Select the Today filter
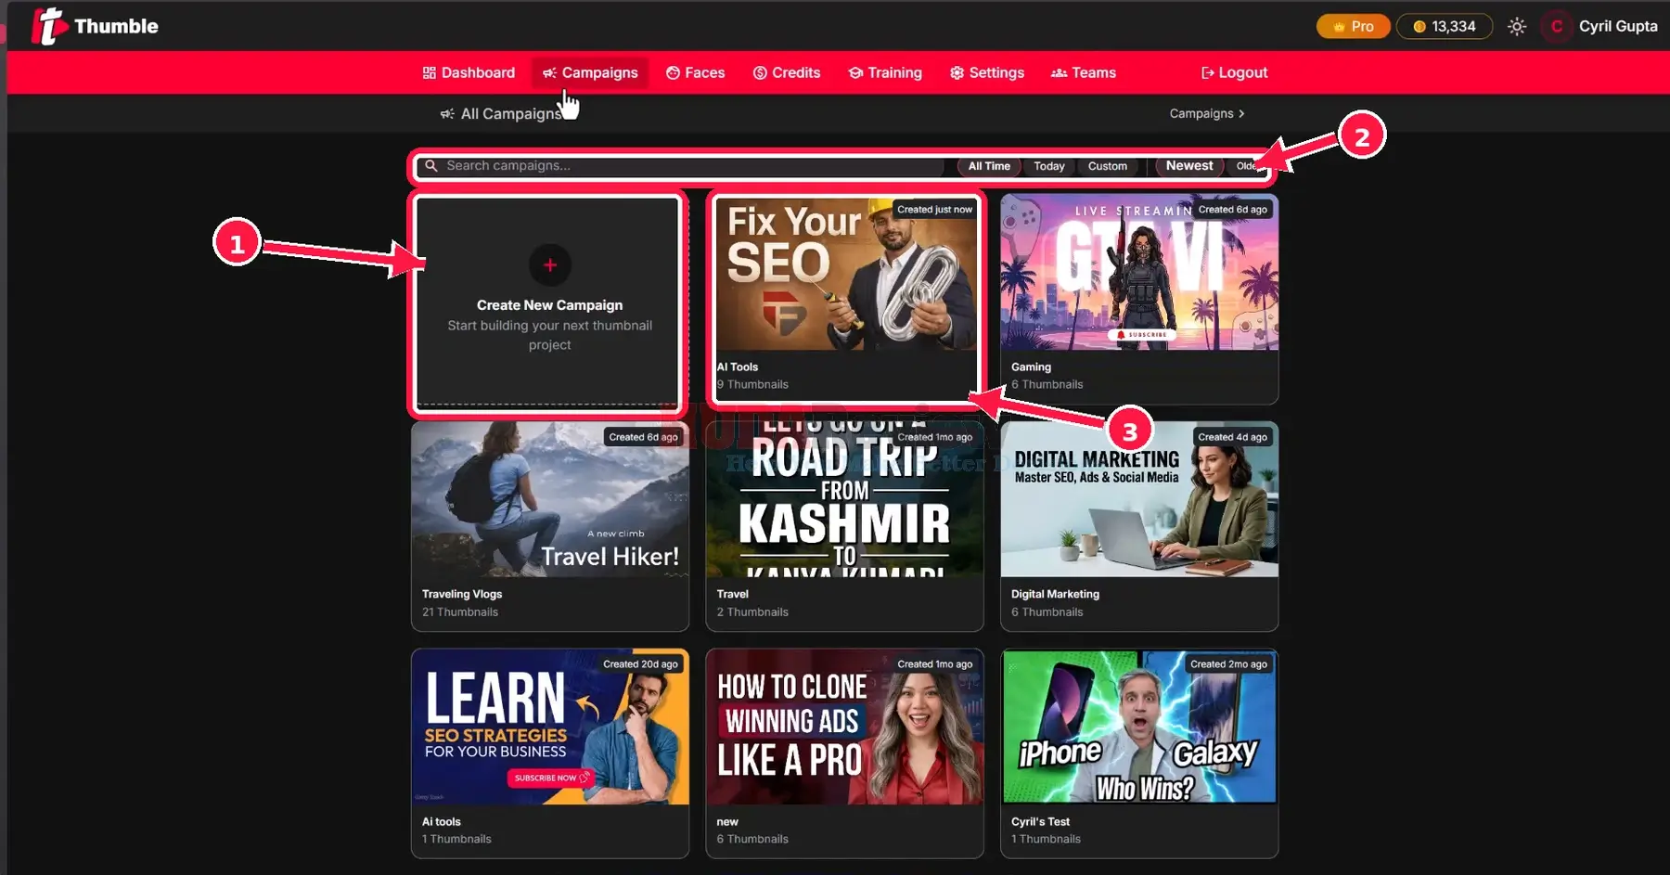Image resolution: width=1670 pixels, height=875 pixels. (1049, 166)
